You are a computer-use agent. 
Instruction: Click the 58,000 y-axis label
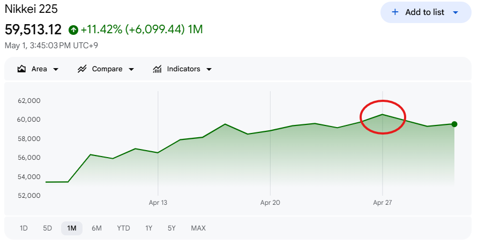tap(29, 139)
